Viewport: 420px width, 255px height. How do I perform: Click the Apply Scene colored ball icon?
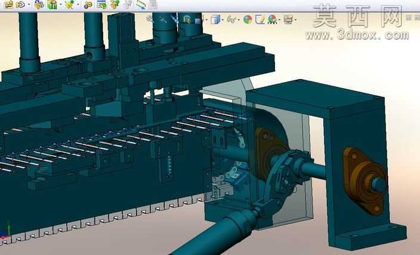coord(272,20)
